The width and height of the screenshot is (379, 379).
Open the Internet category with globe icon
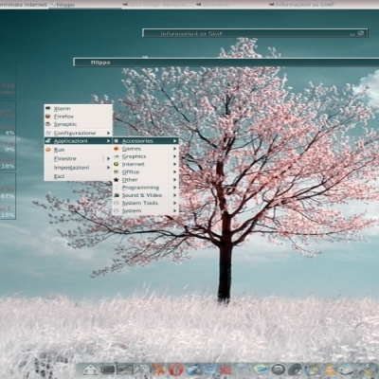tap(146, 164)
